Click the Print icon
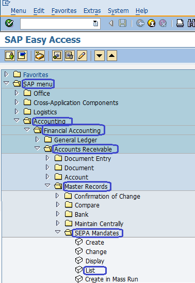The image size is (195, 283). 180,23
